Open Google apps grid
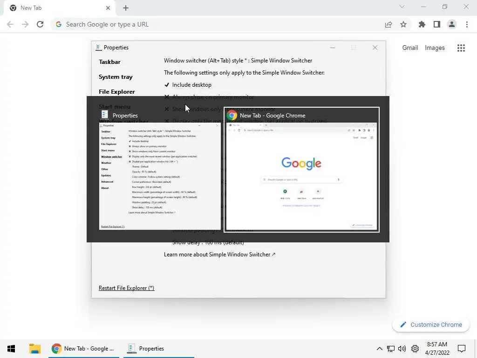 coord(461,48)
